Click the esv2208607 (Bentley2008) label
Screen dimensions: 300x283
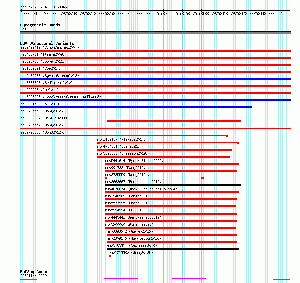(44, 118)
